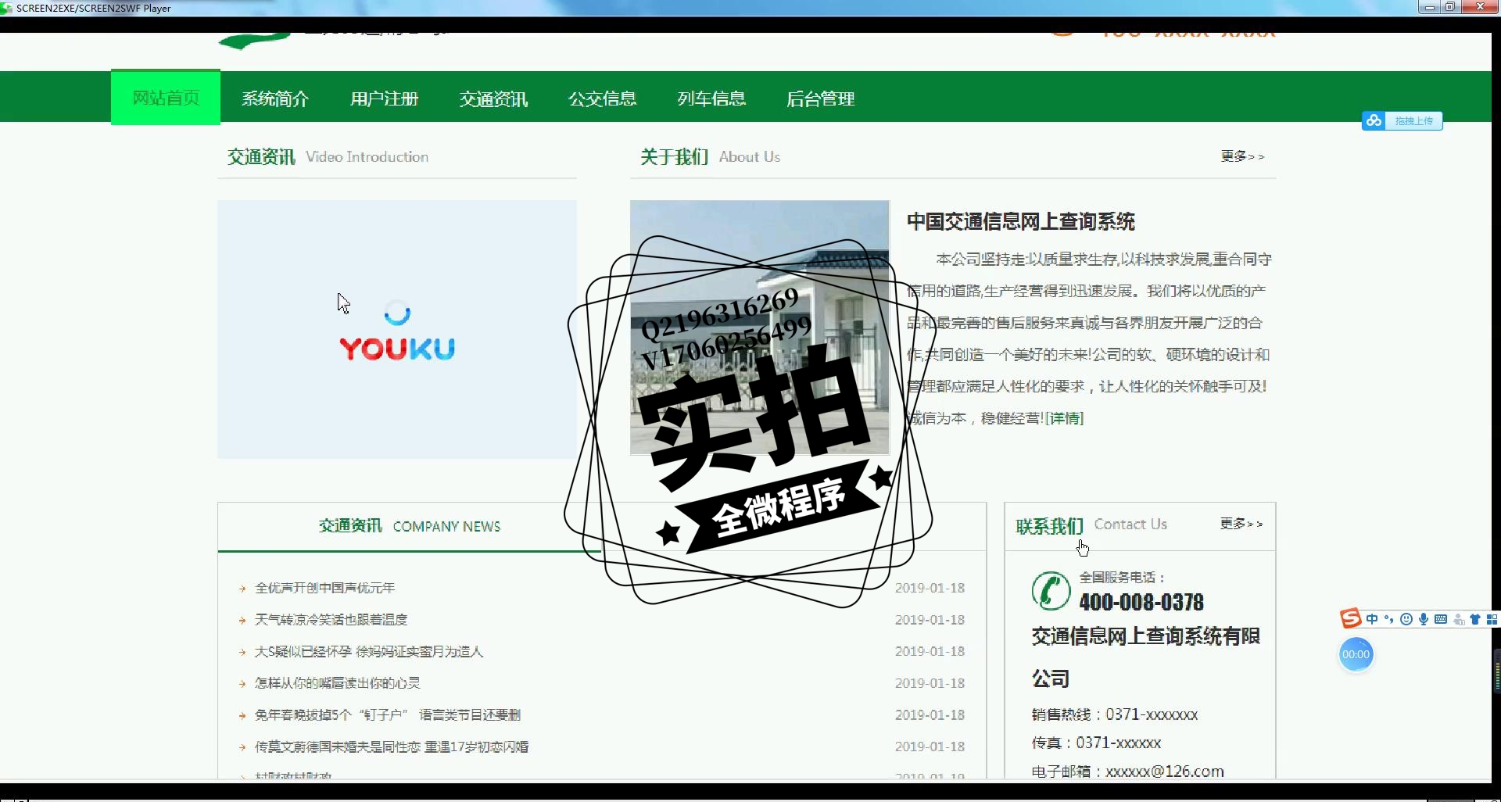Image resolution: width=1501 pixels, height=802 pixels.
Task: Click 关于我们 About Us heading
Action: pos(710,156)
